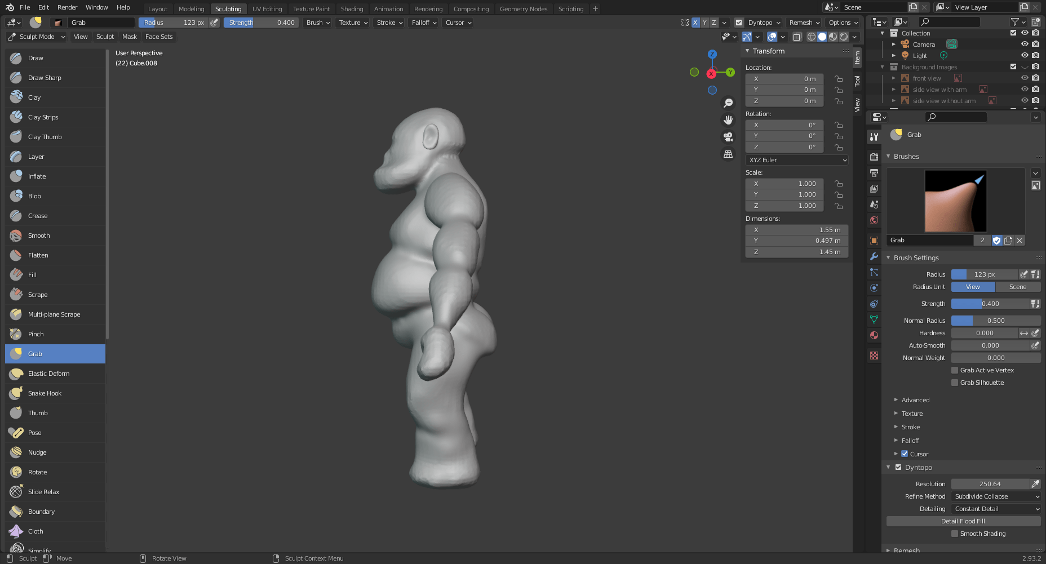Screen dimensions: 1046x564
Task: Click the Detail Flood Fill button
Action: 963,521
